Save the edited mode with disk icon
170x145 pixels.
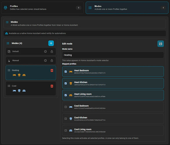pos(161,44)
